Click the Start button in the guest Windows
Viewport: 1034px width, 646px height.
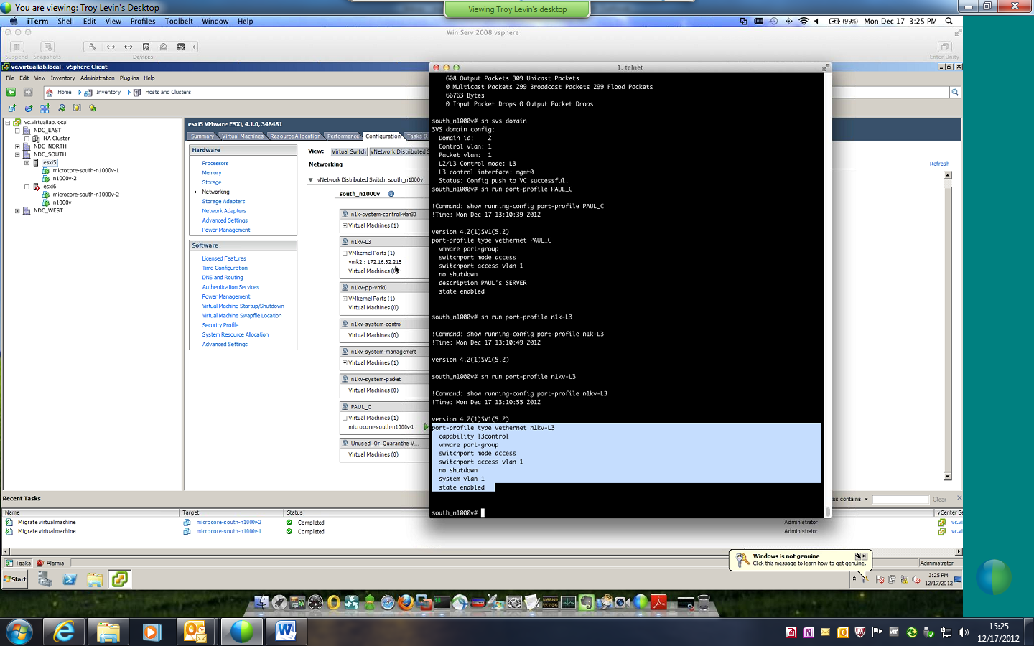point(15,579)
